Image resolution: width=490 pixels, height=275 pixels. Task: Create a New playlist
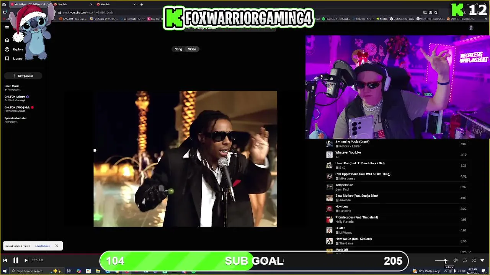23,76
